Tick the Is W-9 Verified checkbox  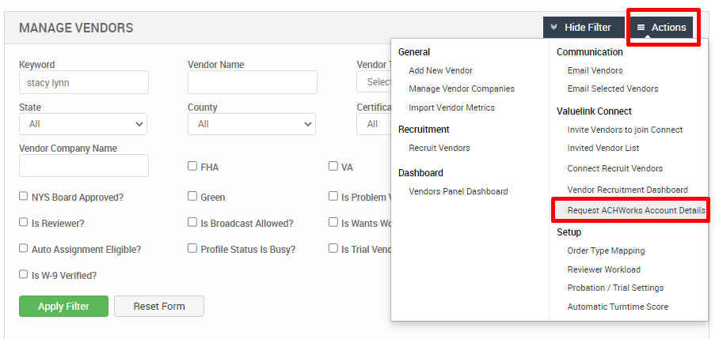coord(24,275)
